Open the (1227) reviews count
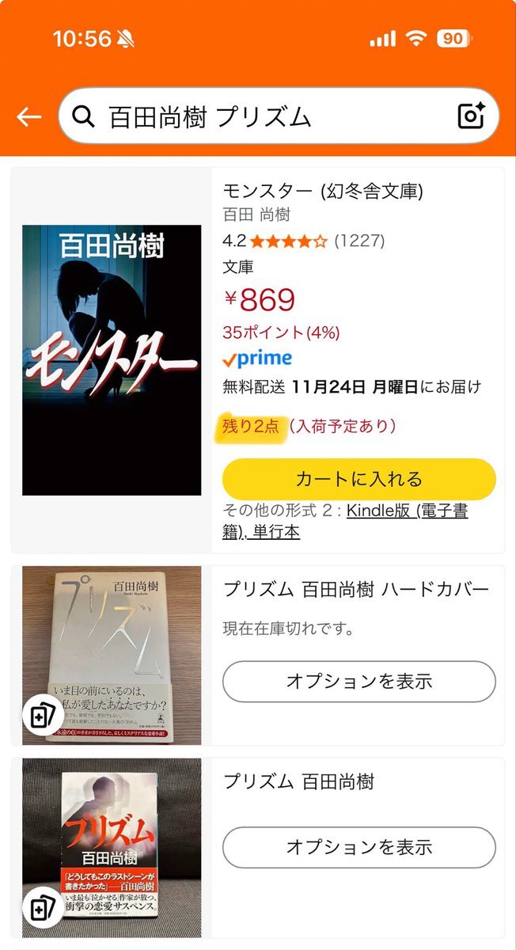Screen dimensions: 516x950 click(x=359, y=241)
